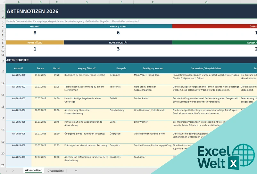Click the OFFEN / AKTIV value 6
The height and width of the screenshot is (174, 257).
point(118,33)
